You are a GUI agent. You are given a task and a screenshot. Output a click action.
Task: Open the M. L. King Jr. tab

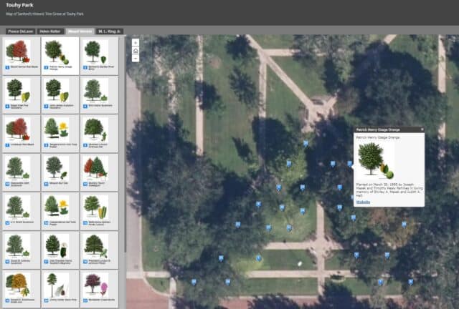click(x=110, y=31)
